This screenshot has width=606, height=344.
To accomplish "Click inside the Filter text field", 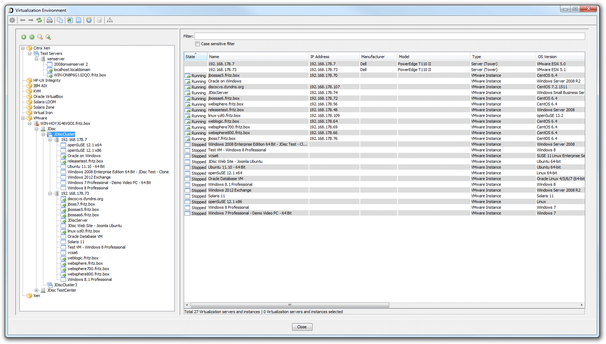I will (x=389, y=36).
